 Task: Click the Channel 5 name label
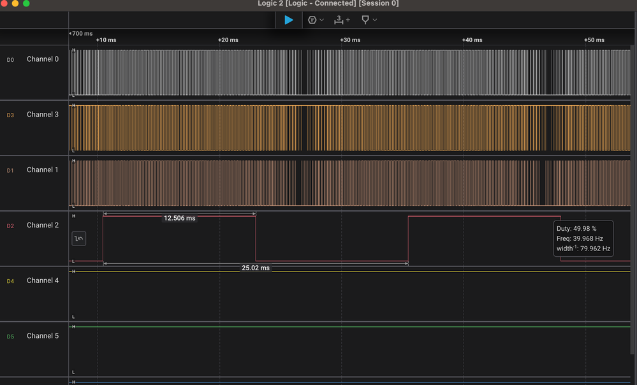pos(43,336)
